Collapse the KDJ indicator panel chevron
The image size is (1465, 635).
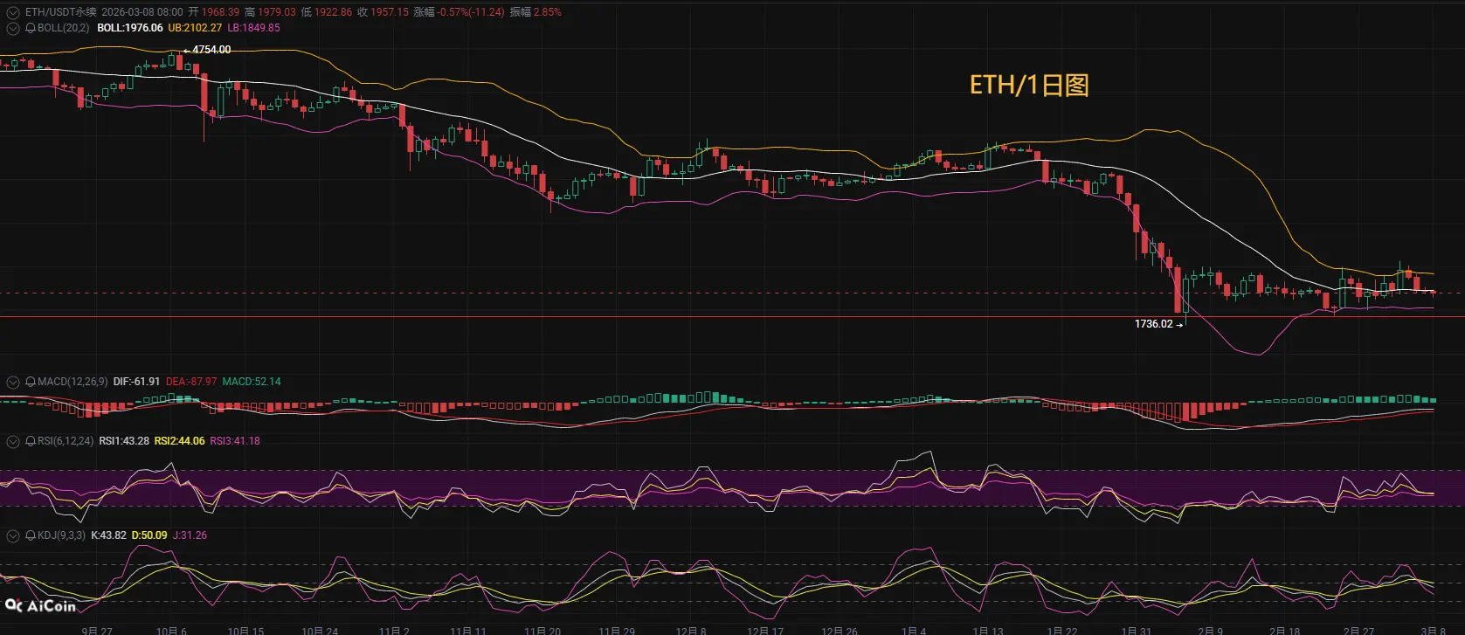click(x=13, y=535)
